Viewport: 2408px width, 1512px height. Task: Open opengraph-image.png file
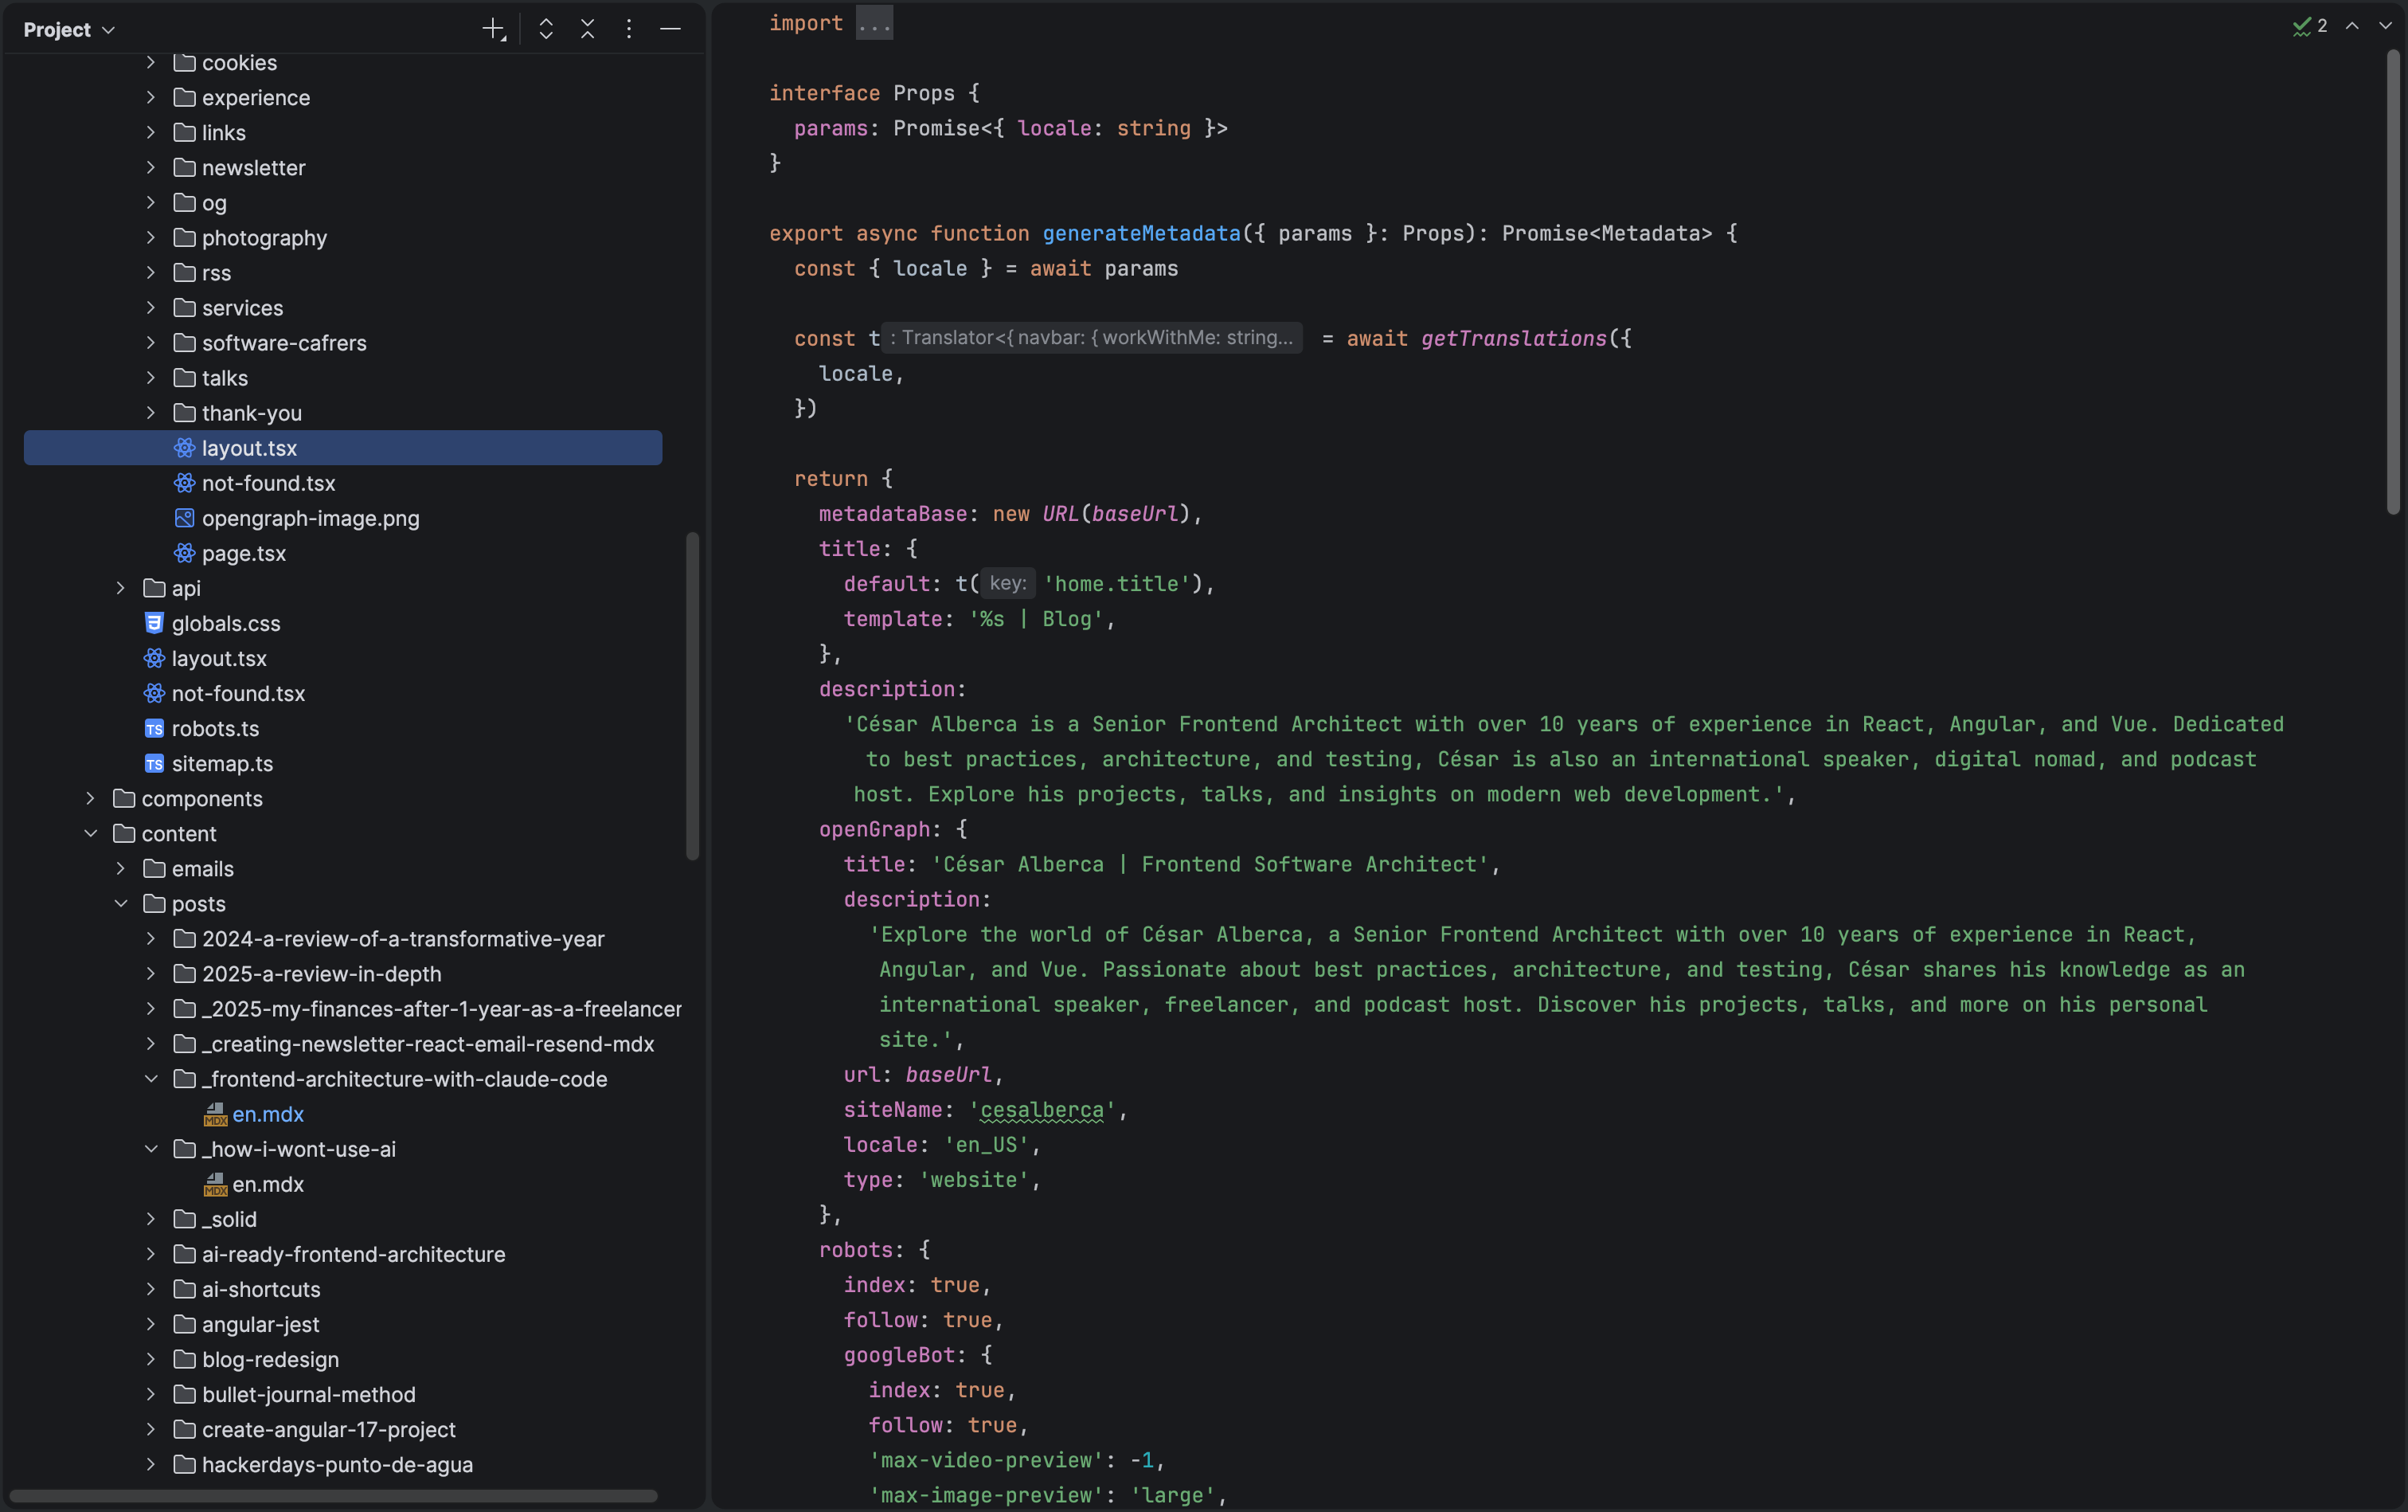click(310, 518)
